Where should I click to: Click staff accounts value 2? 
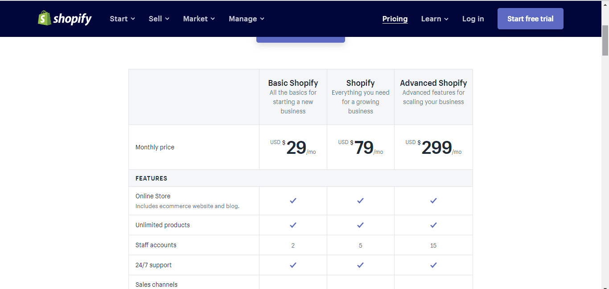click(x=293, y=245)
